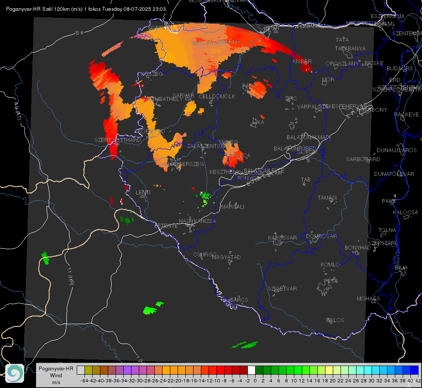Pick the bright purple swatch above -34
The width and height of the screenshot is (422, 388).
[127, 370]
